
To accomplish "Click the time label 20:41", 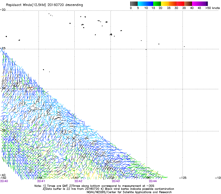I will (41, 181).
